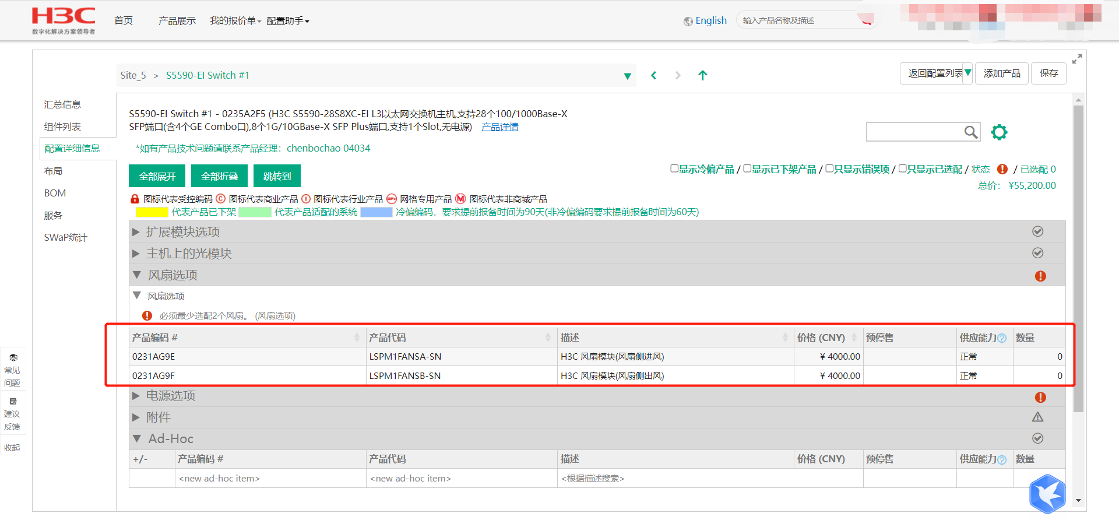Click error icon next to 必须最少选配2个风扇
Screen dimensions: 1119x520
click(x=147, y=315)
